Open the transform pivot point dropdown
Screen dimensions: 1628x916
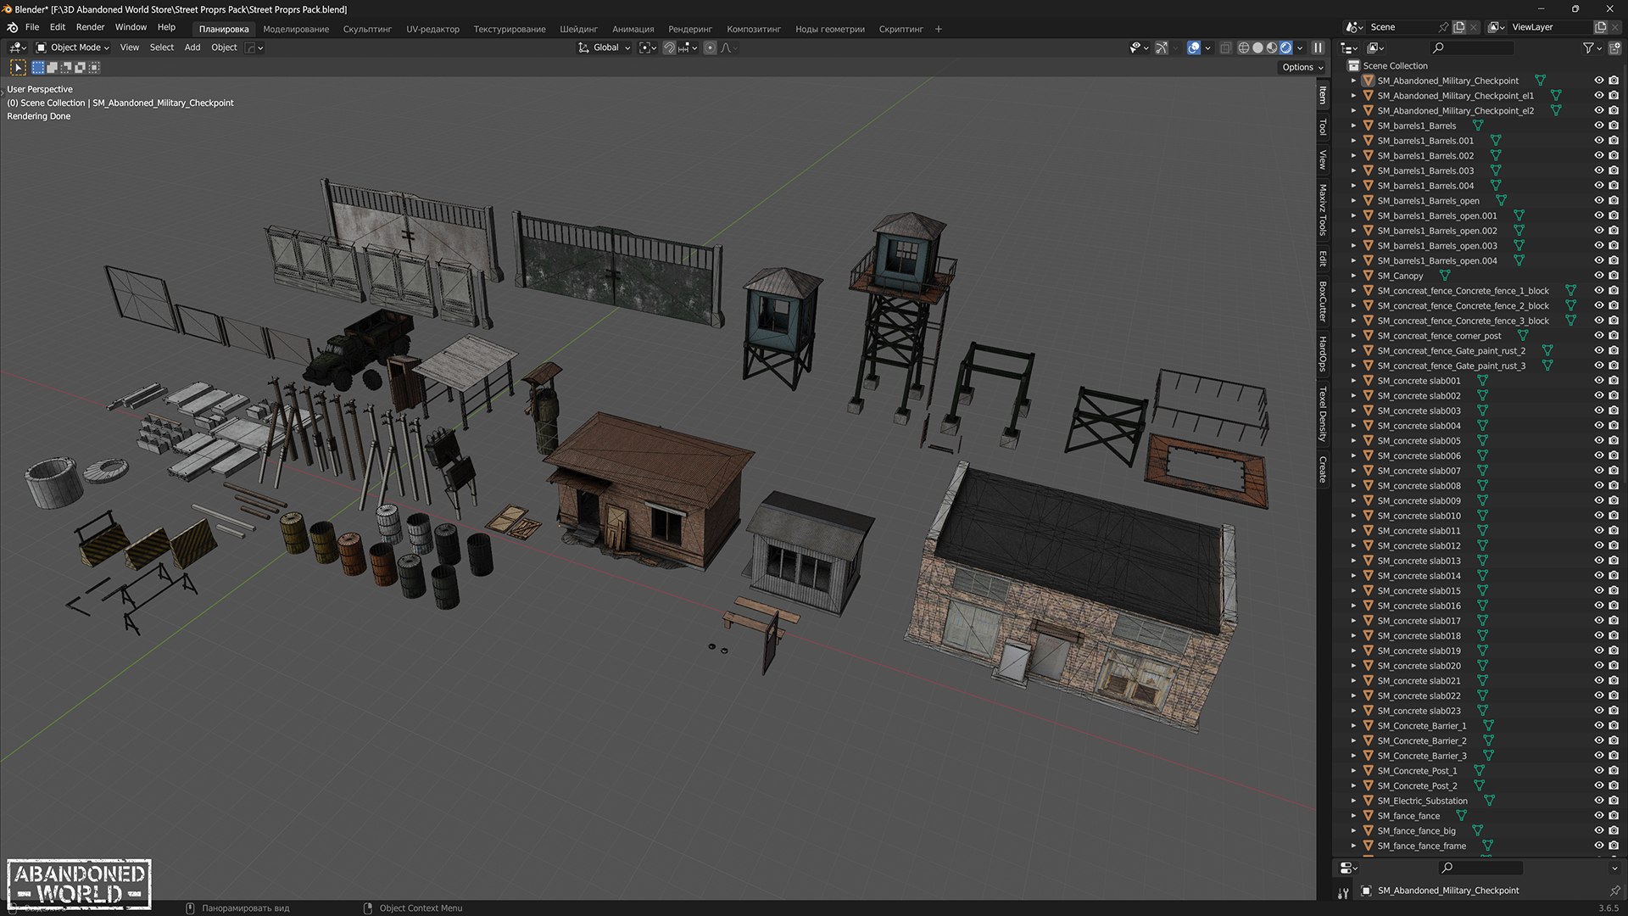click(648, 47)
